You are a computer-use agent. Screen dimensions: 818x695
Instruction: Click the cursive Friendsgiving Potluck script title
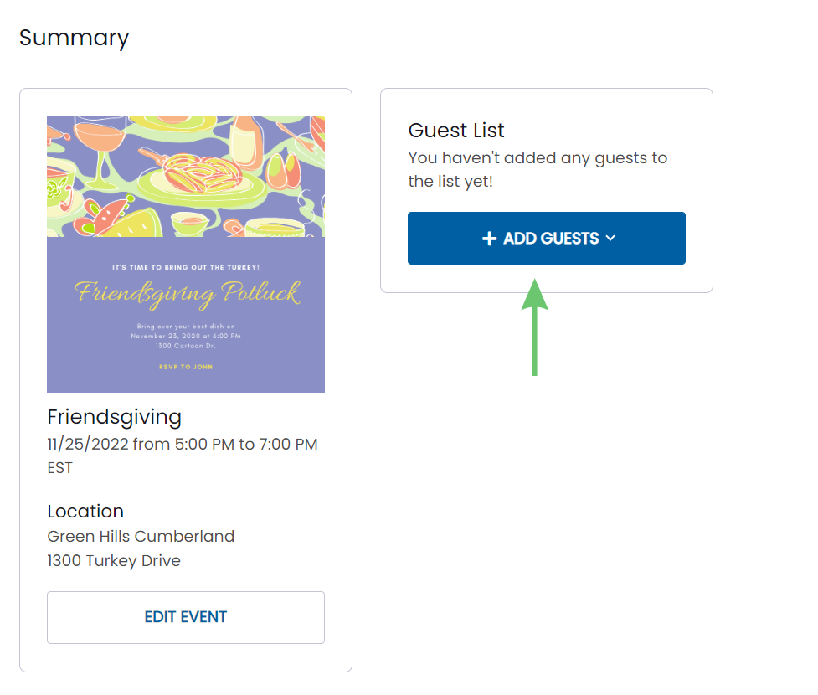pos(187,294)
